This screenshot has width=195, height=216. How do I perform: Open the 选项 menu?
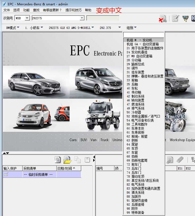(17, 10)
